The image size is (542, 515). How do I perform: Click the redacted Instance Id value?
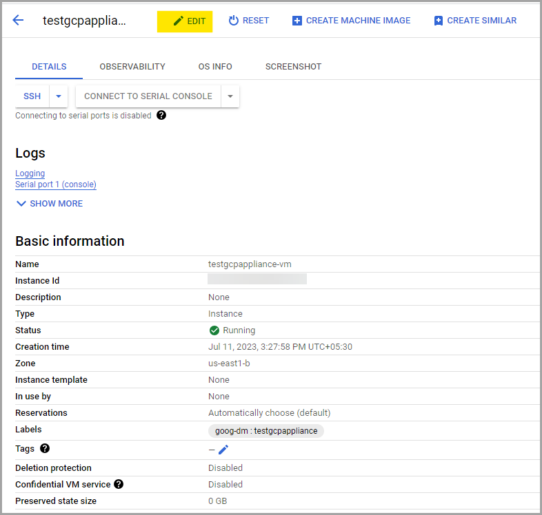pos(257,279)
